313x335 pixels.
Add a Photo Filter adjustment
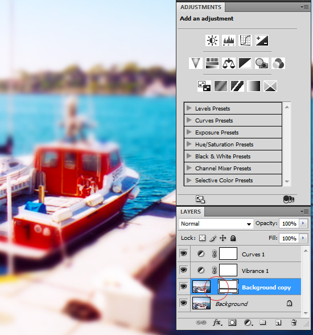coord(262,63)
